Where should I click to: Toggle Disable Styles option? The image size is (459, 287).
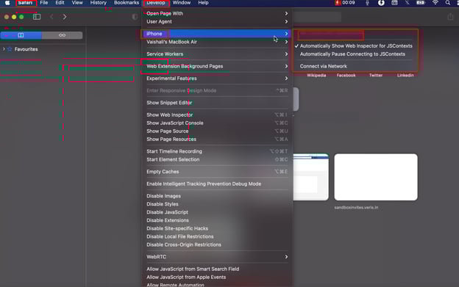217,204
